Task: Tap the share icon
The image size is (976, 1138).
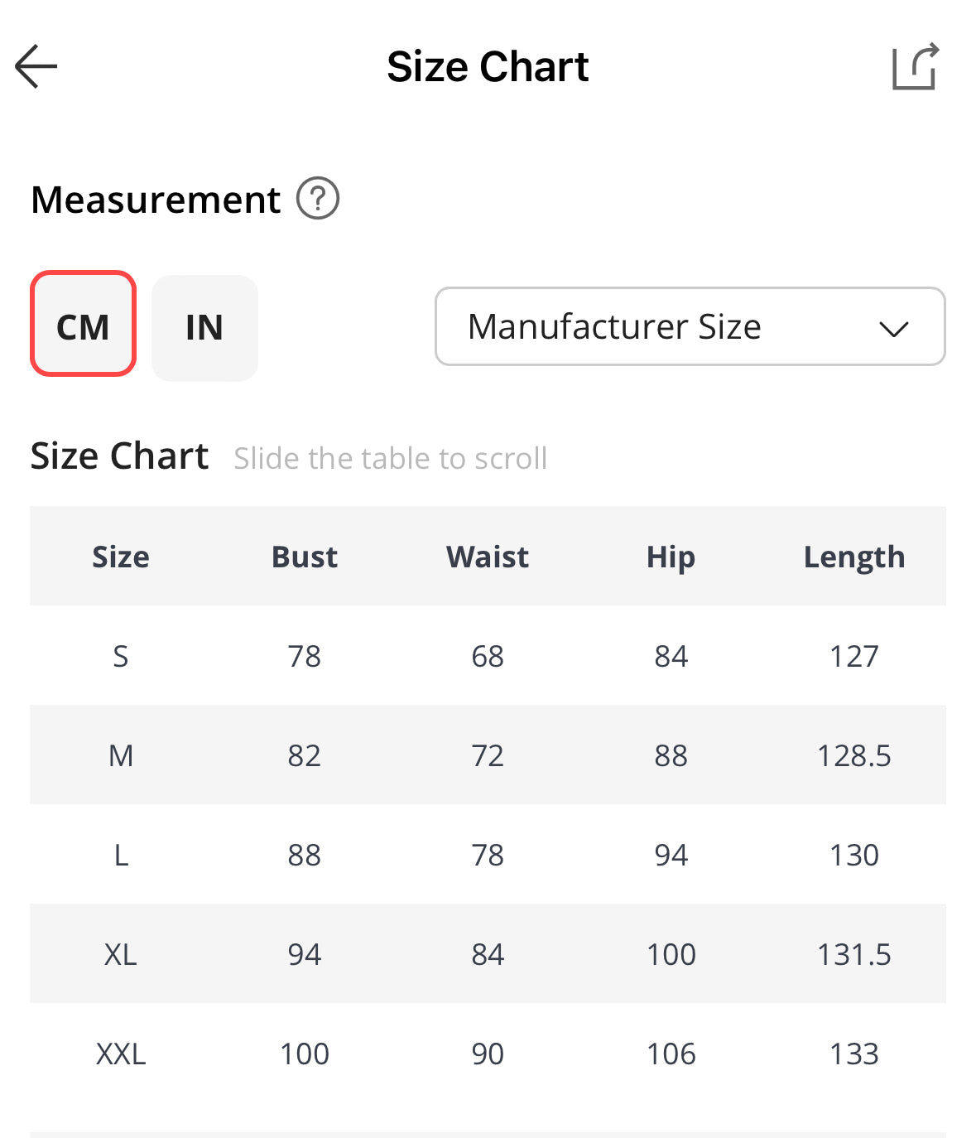Action: click(915, 66)
